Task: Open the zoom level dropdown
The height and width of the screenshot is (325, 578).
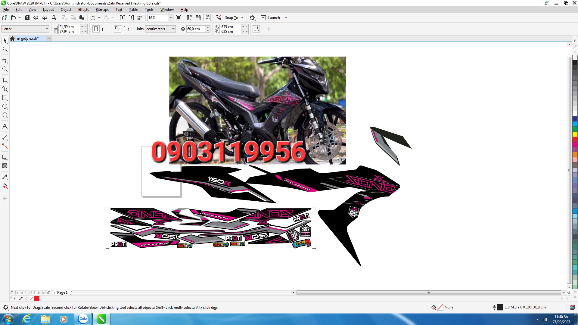Action: point(171,18)
